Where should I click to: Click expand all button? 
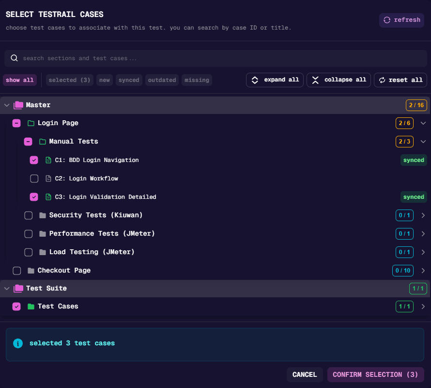tap(275, 80)
